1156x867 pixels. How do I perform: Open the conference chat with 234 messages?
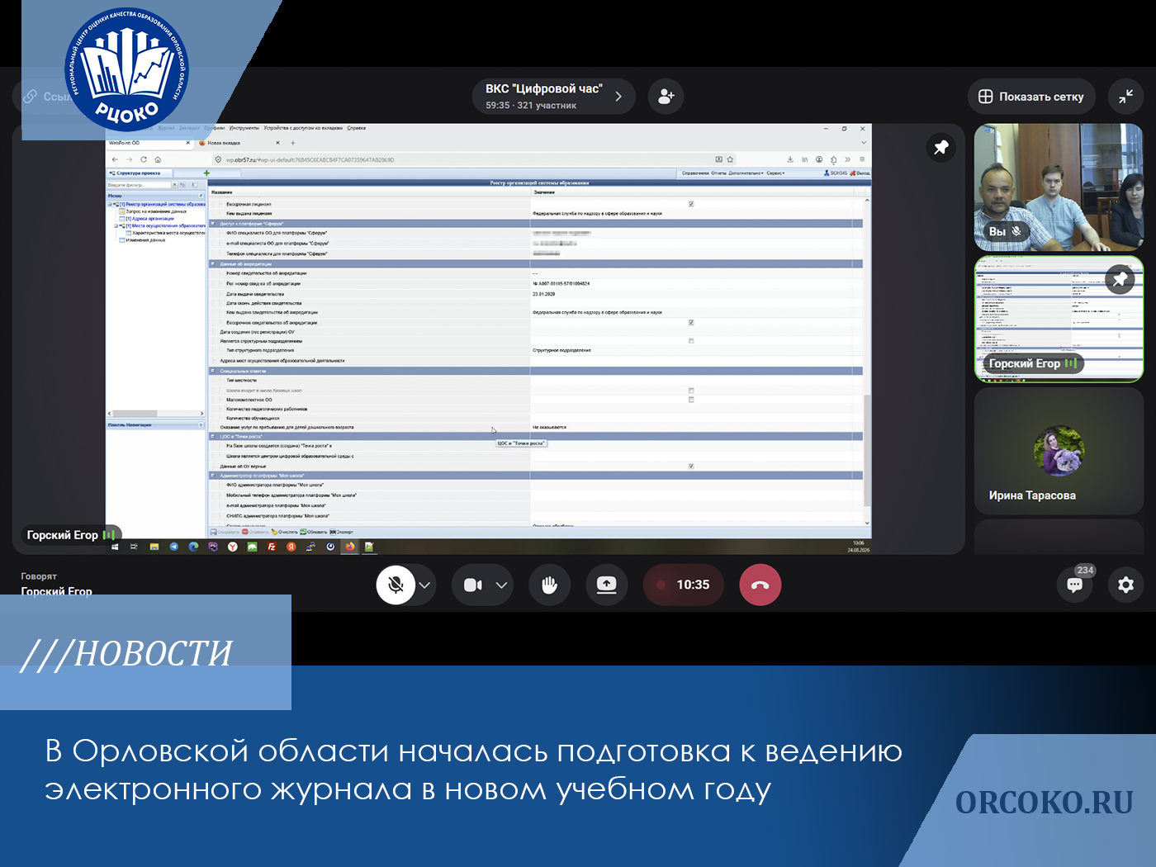tap(1075, 585)
